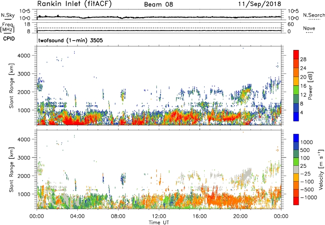Image resolution: width=325 pixels, height=225 pixels.
Task: Pick the red bottom segment of velocity colorbar
Action: click(296, 201)
